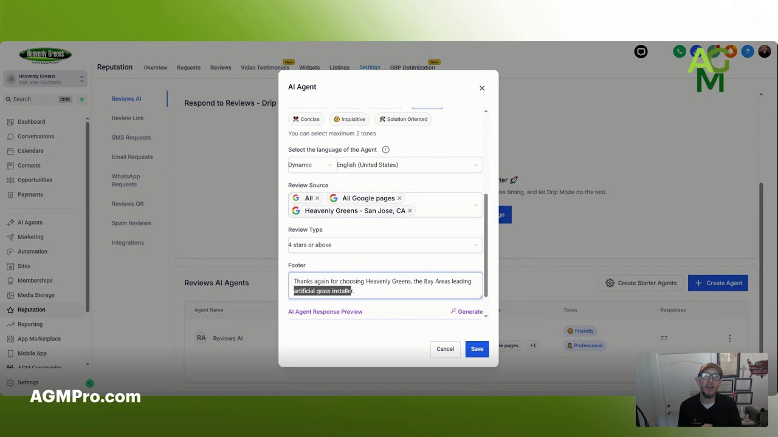The width and height of the screenshot is (778, 437).
Task: Expand the Review Source dropdown arrow
Action: coord(475,205)
